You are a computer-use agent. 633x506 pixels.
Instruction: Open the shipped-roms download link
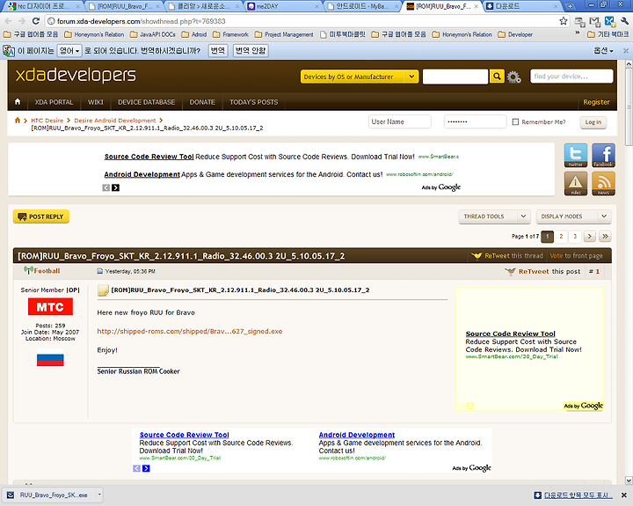click(x=190, y=332)
